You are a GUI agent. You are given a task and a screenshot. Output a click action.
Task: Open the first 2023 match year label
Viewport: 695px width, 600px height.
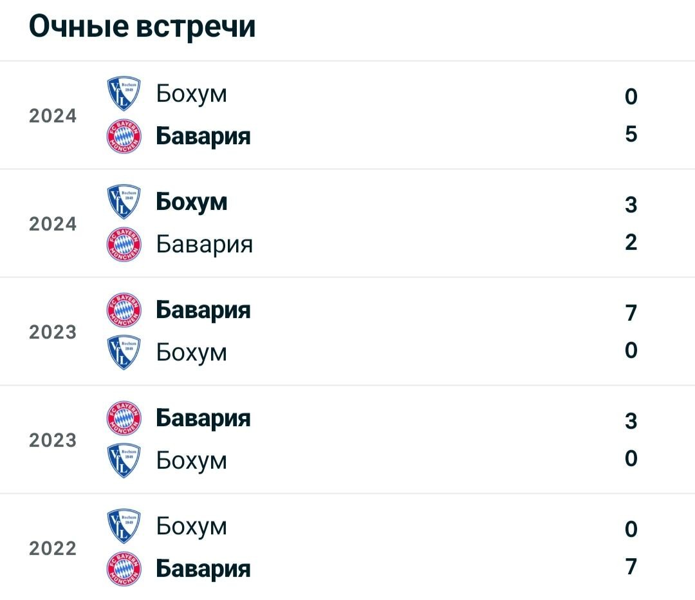pyautogui.click(x=53, y=332)
